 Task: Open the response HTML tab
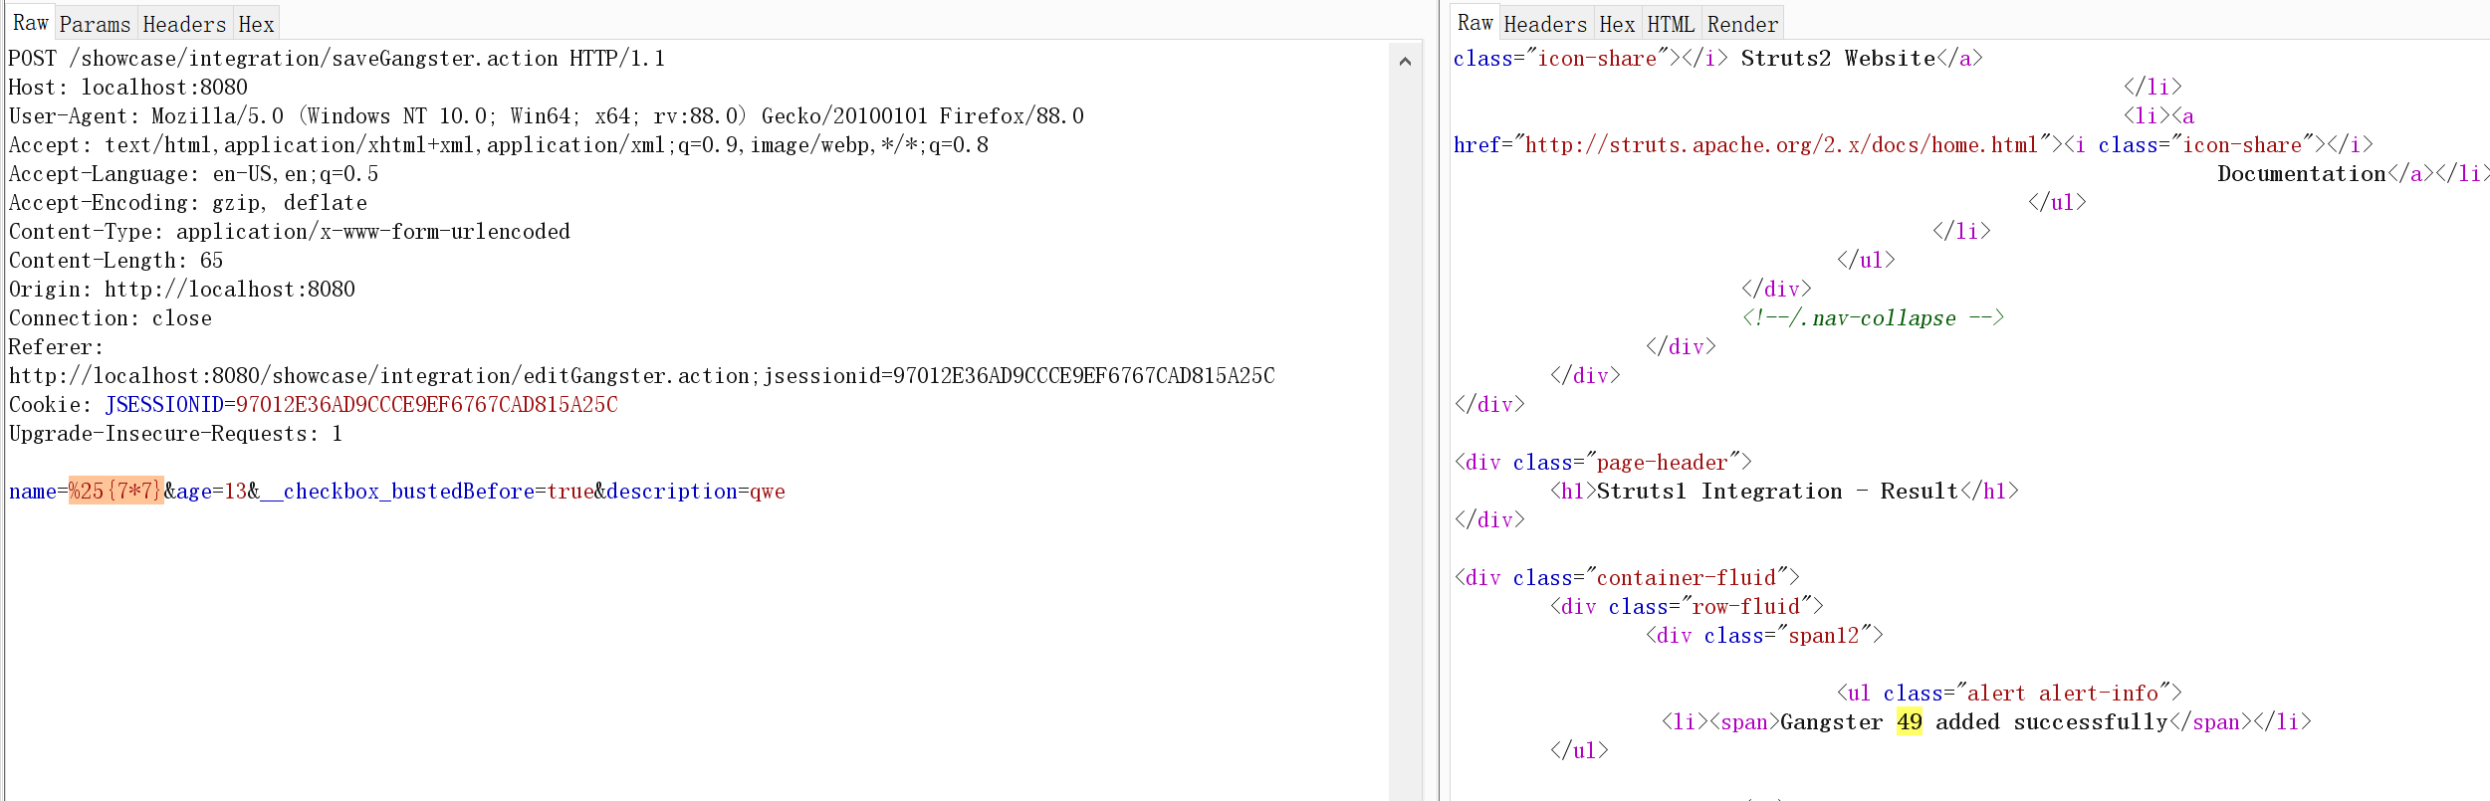(x=1671, y=24)
